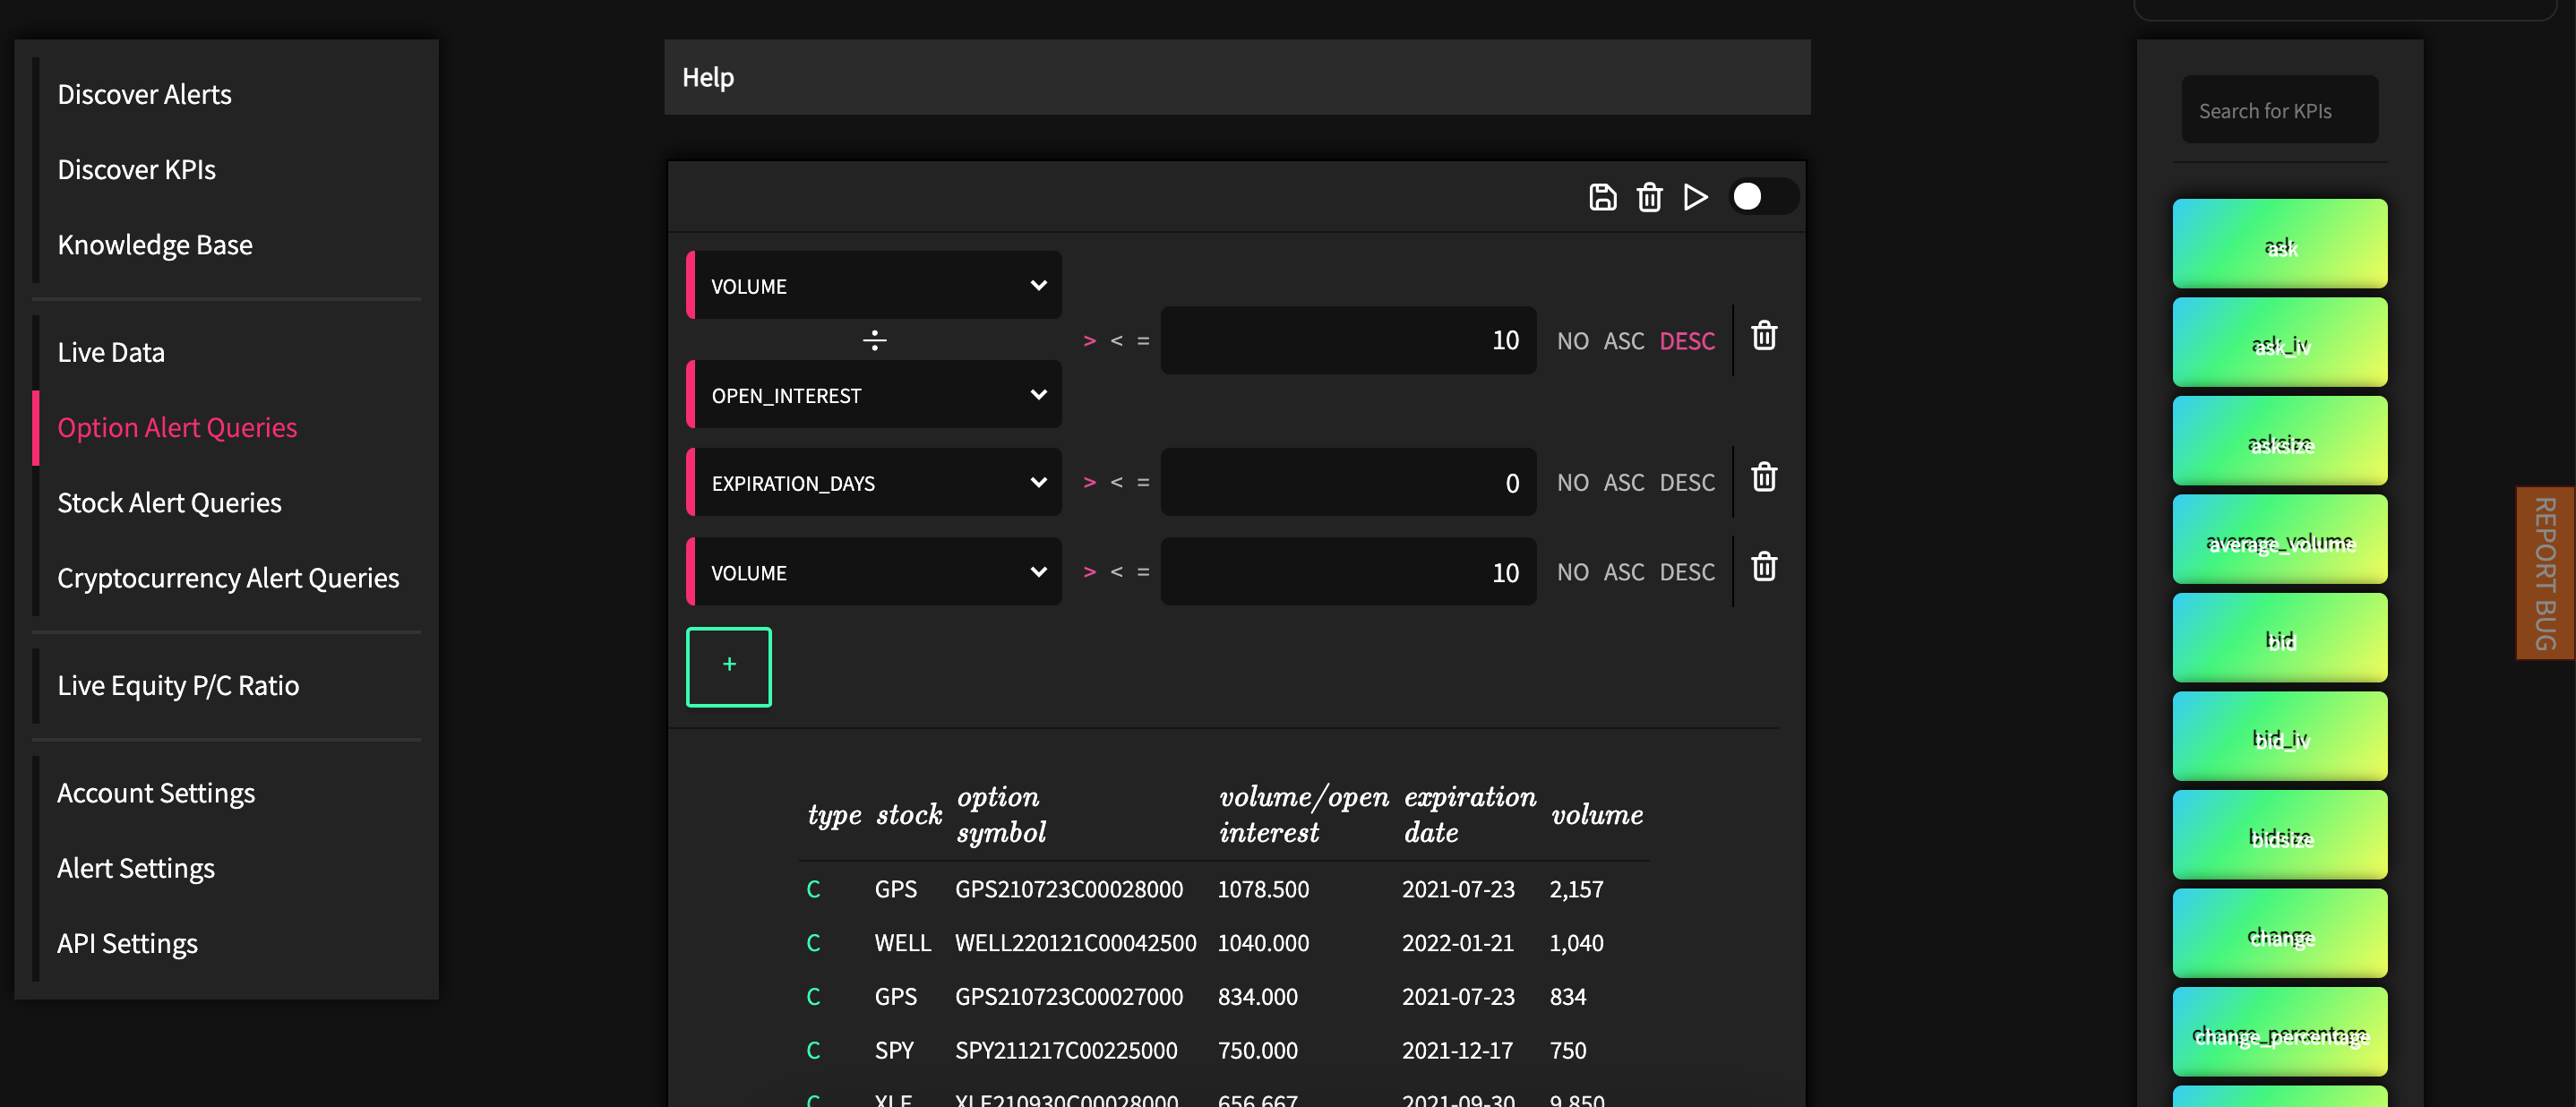Set NO sorting on volume/open interest row

[x=1573, y=341]
